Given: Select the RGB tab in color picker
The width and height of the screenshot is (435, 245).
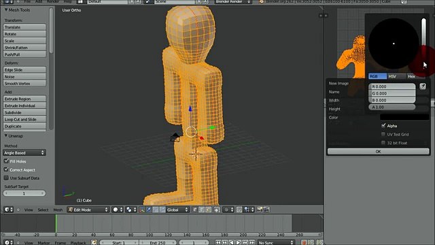Looking at the screenshot, I should tap(377, 76).
